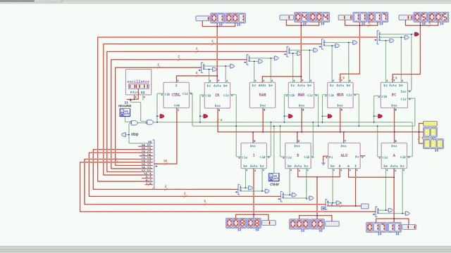Click the three-digit yellow display at lower right

[433, 143]
